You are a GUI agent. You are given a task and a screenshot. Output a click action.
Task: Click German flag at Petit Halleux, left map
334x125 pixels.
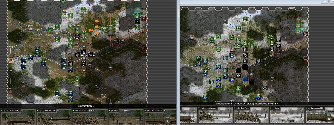click(97, 88)
